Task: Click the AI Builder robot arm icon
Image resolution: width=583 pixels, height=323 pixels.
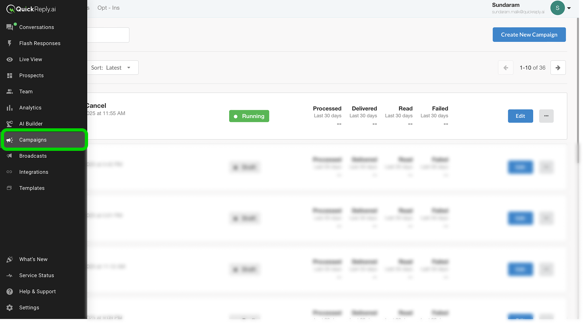Action: (x=10, y=124)
